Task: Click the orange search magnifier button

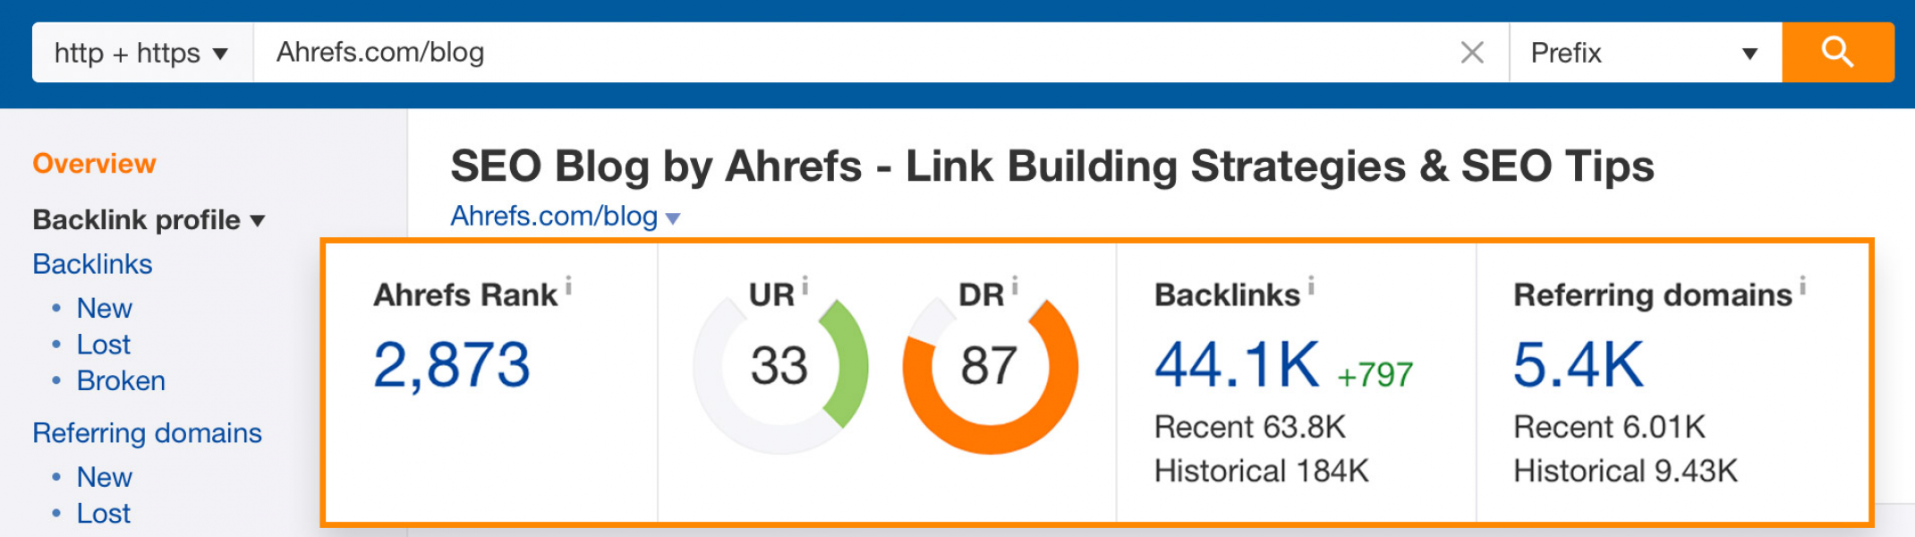Action: click(1837, 52)
